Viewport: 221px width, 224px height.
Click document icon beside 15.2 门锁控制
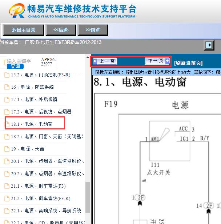(7, 75)
